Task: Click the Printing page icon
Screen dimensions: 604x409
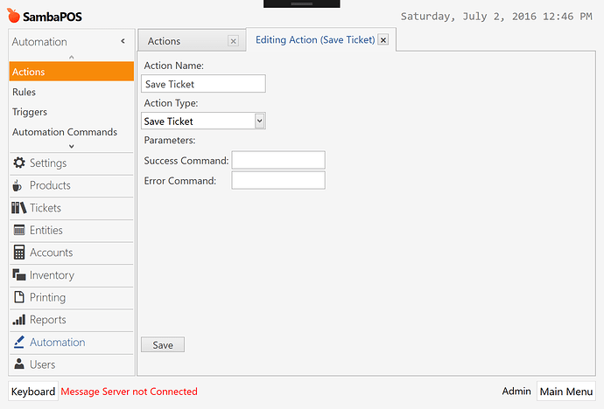Action: point(19,297)
